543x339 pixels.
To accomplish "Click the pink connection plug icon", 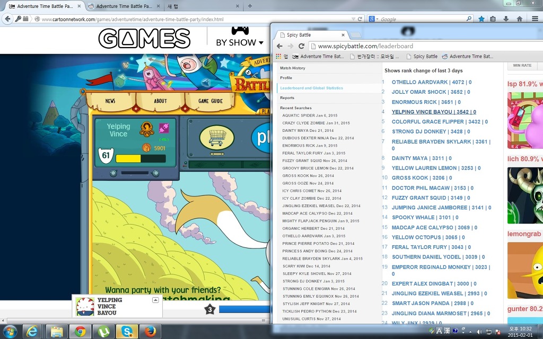I will (x=164, y=128).
